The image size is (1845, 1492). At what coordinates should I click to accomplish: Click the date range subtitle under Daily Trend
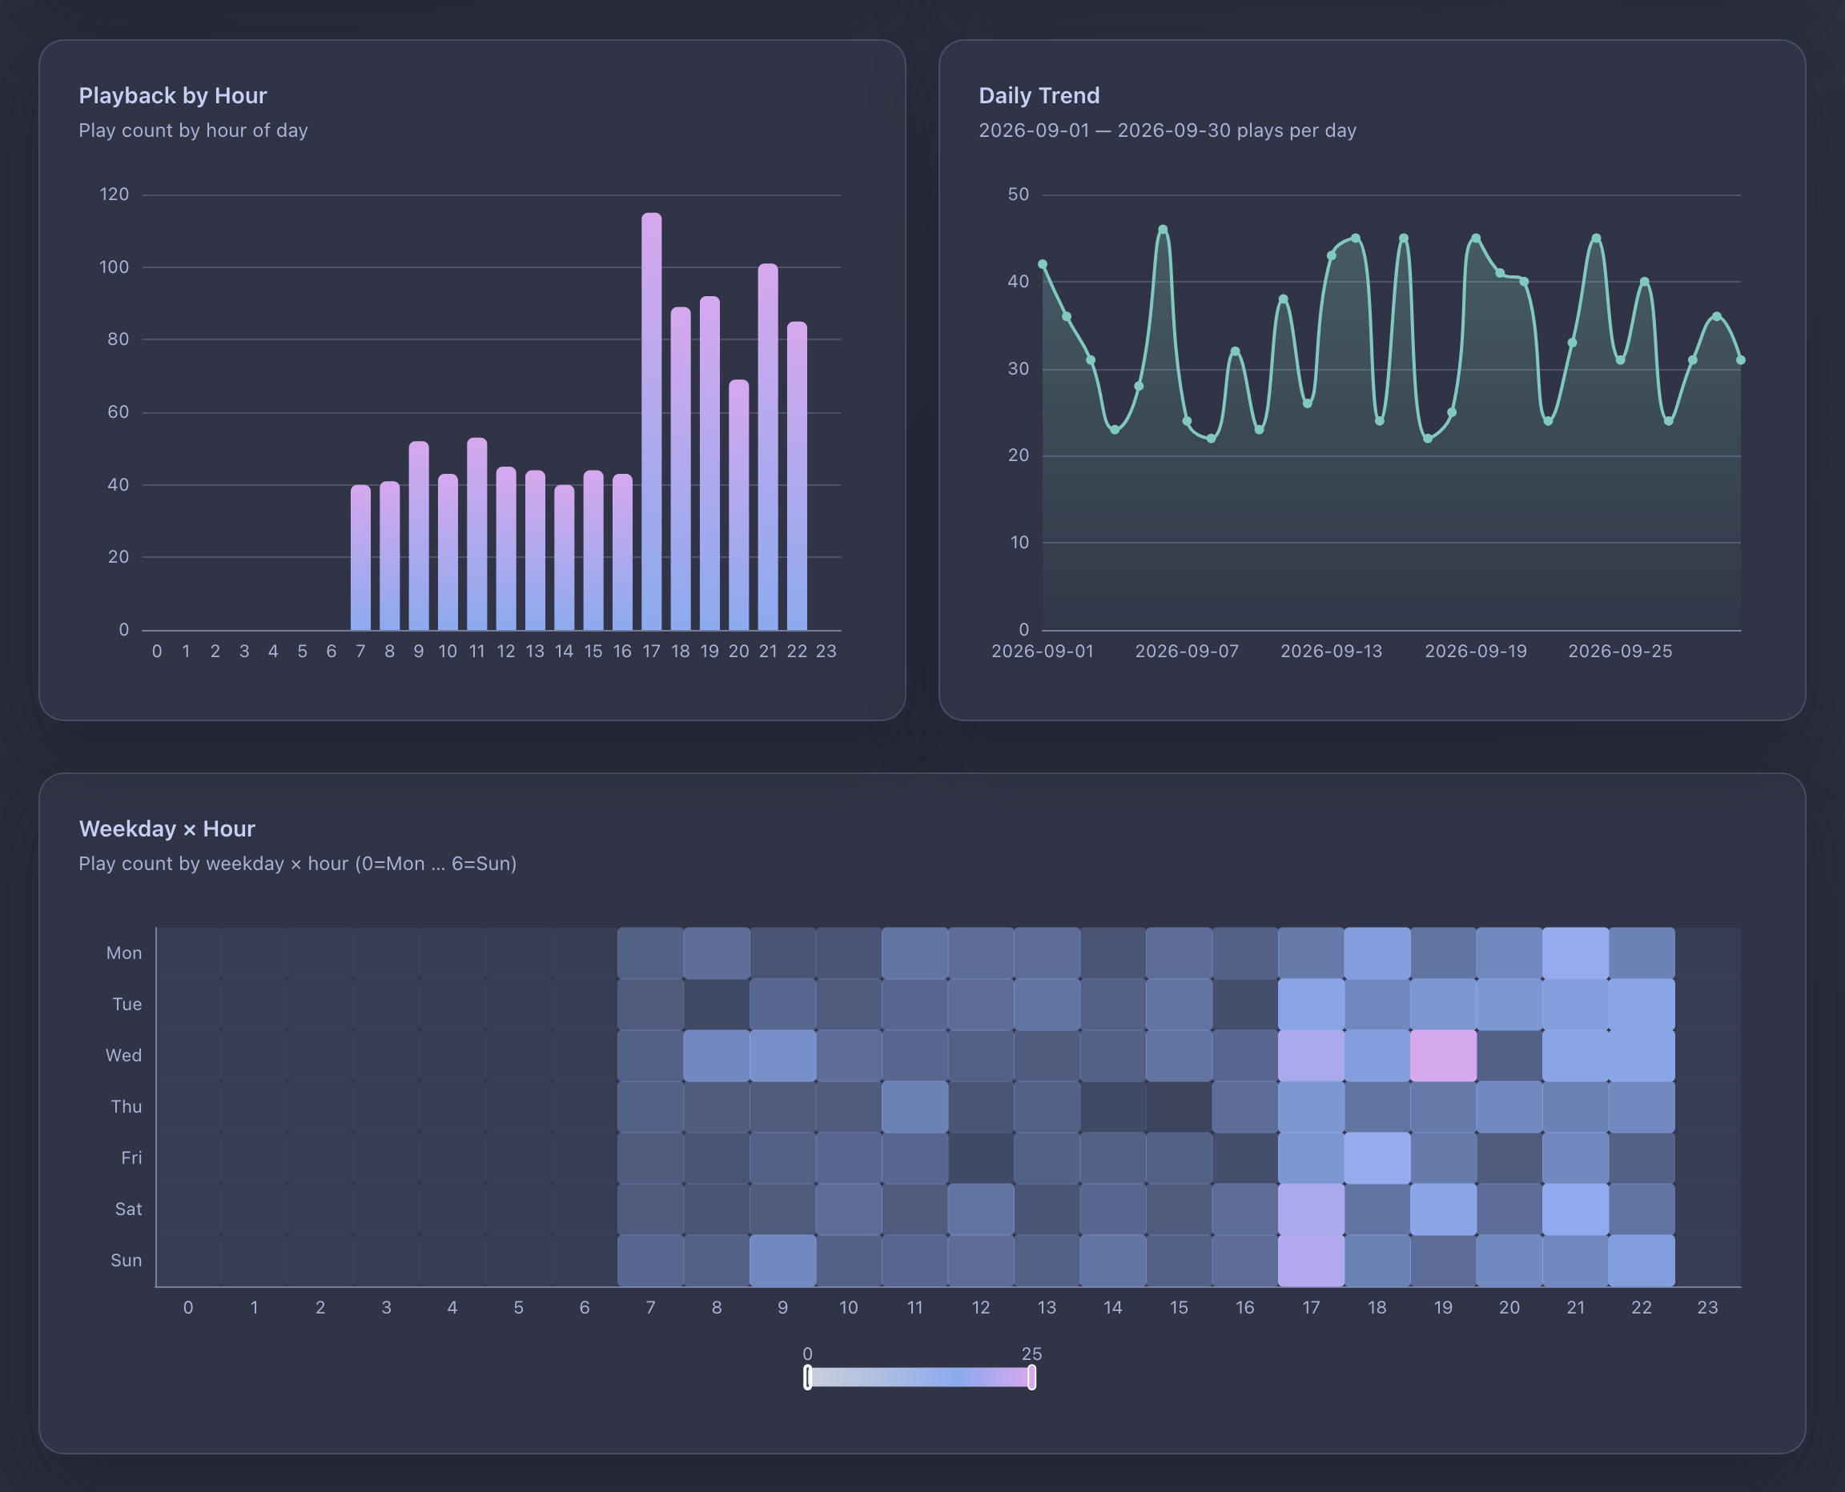[1168, 130]
